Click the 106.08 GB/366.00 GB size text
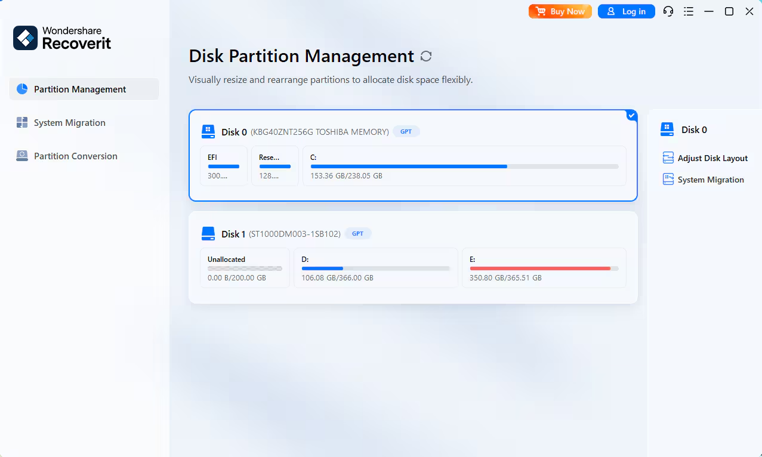 coord(337,278)
